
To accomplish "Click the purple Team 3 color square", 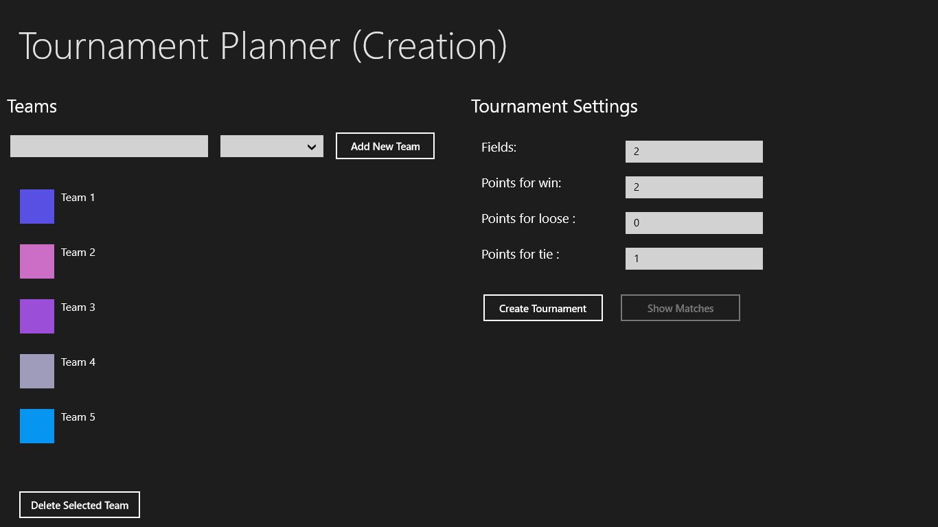I will pos(37,316).
